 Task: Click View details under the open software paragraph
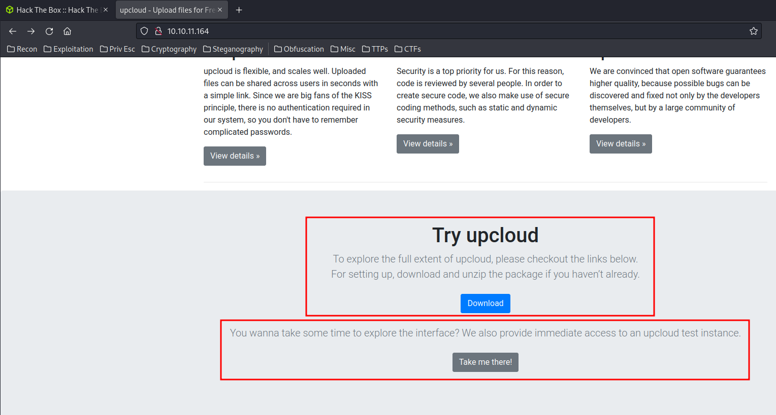click(621, 144)
